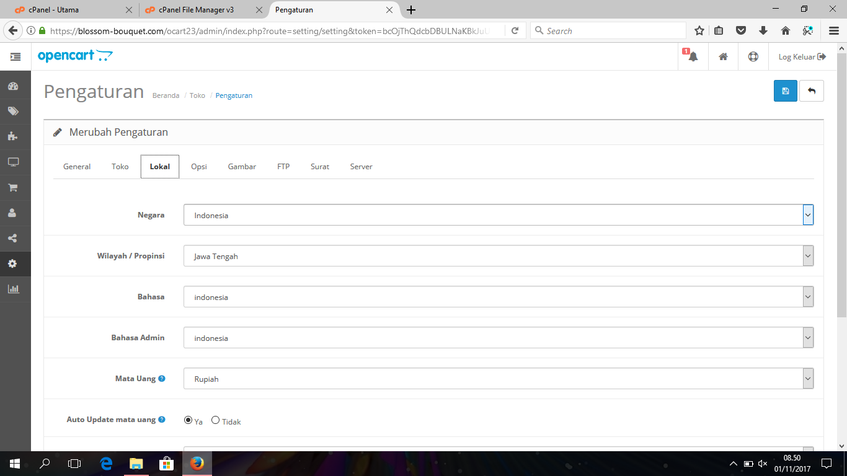Toggle the sidebar menu collapse icon
The image size is (847, 476).
[16, 57]
